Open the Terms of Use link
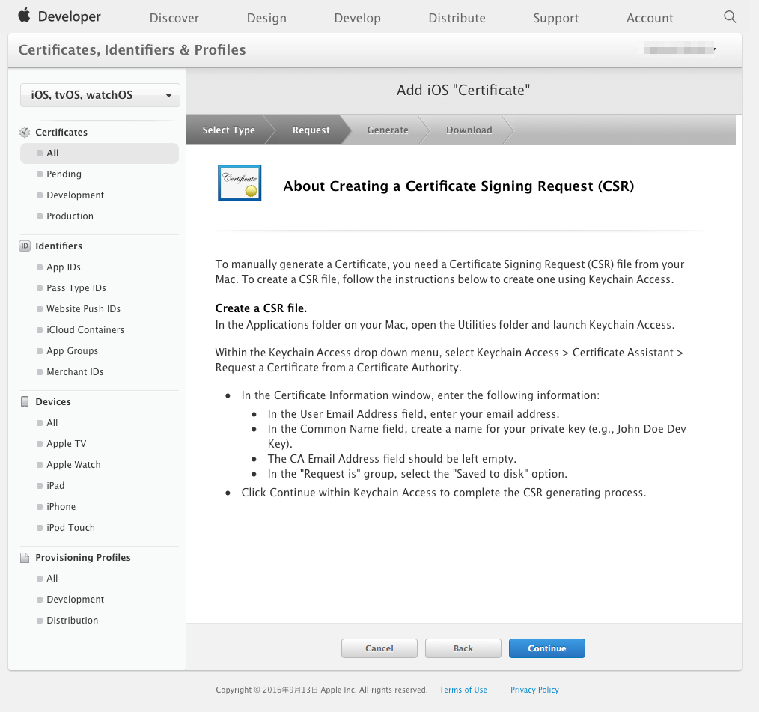Screen dimensions: 759x712 tap(463, 690)
